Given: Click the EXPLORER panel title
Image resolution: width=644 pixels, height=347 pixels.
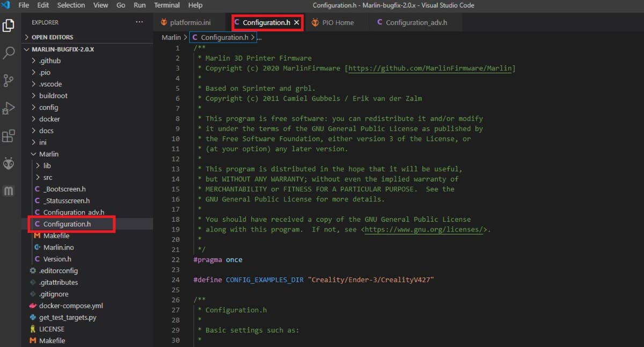Looking at the screenshot, I should (x=45, y=23).
